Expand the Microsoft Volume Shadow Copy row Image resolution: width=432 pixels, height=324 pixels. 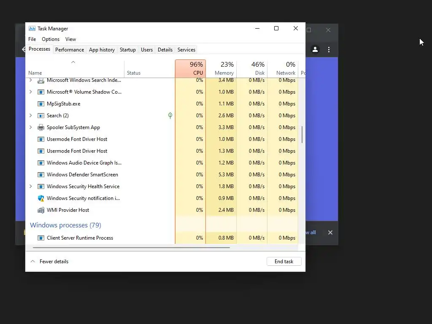pyautogui.click(x=30, y=92)
